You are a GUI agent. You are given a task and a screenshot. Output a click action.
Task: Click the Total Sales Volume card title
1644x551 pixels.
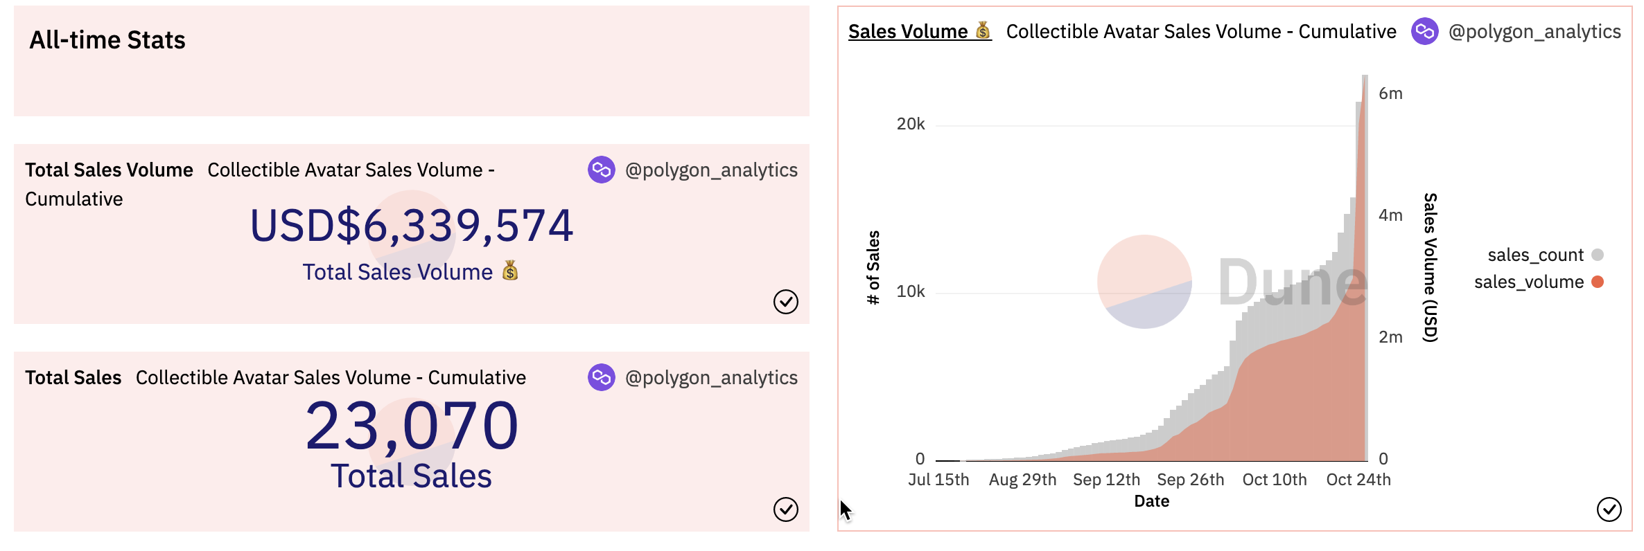coord(109,170)
